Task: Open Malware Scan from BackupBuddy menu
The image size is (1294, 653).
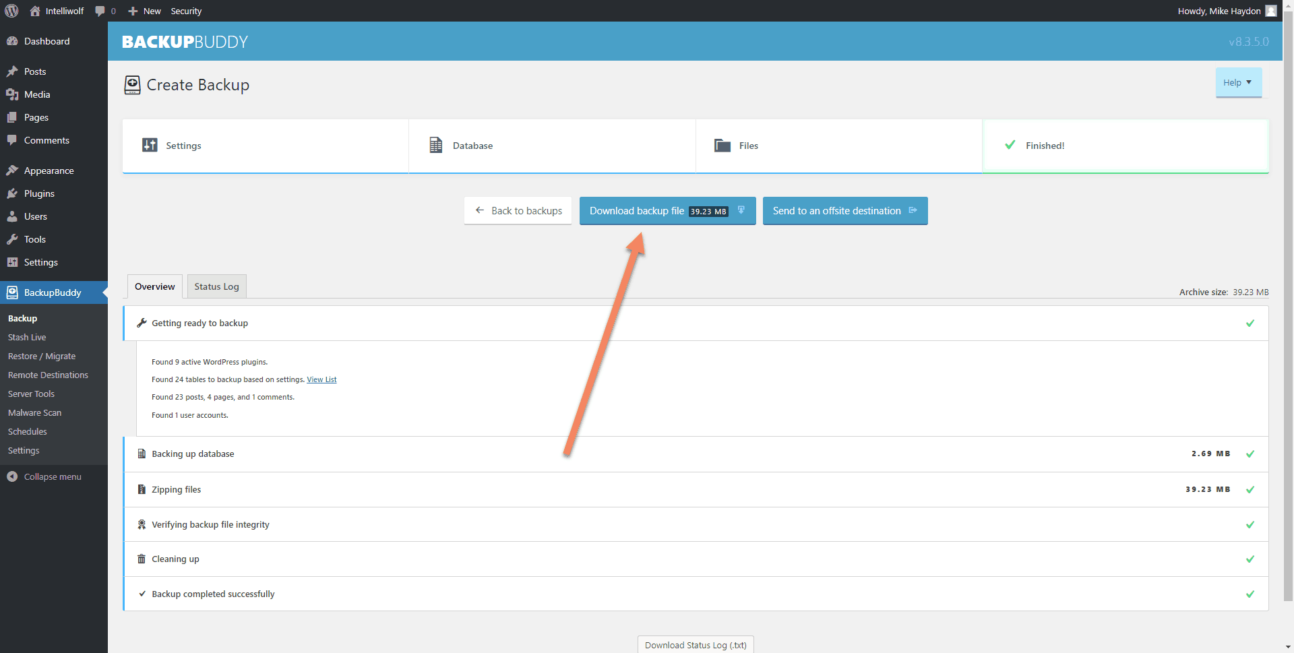Action: pos(34,412)
